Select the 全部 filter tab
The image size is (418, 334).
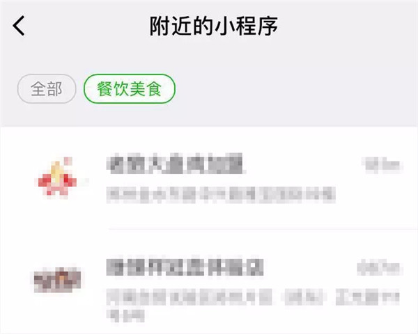(47, 88)
